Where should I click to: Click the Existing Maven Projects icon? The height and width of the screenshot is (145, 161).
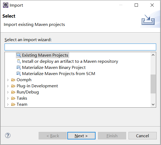(18, 55)
